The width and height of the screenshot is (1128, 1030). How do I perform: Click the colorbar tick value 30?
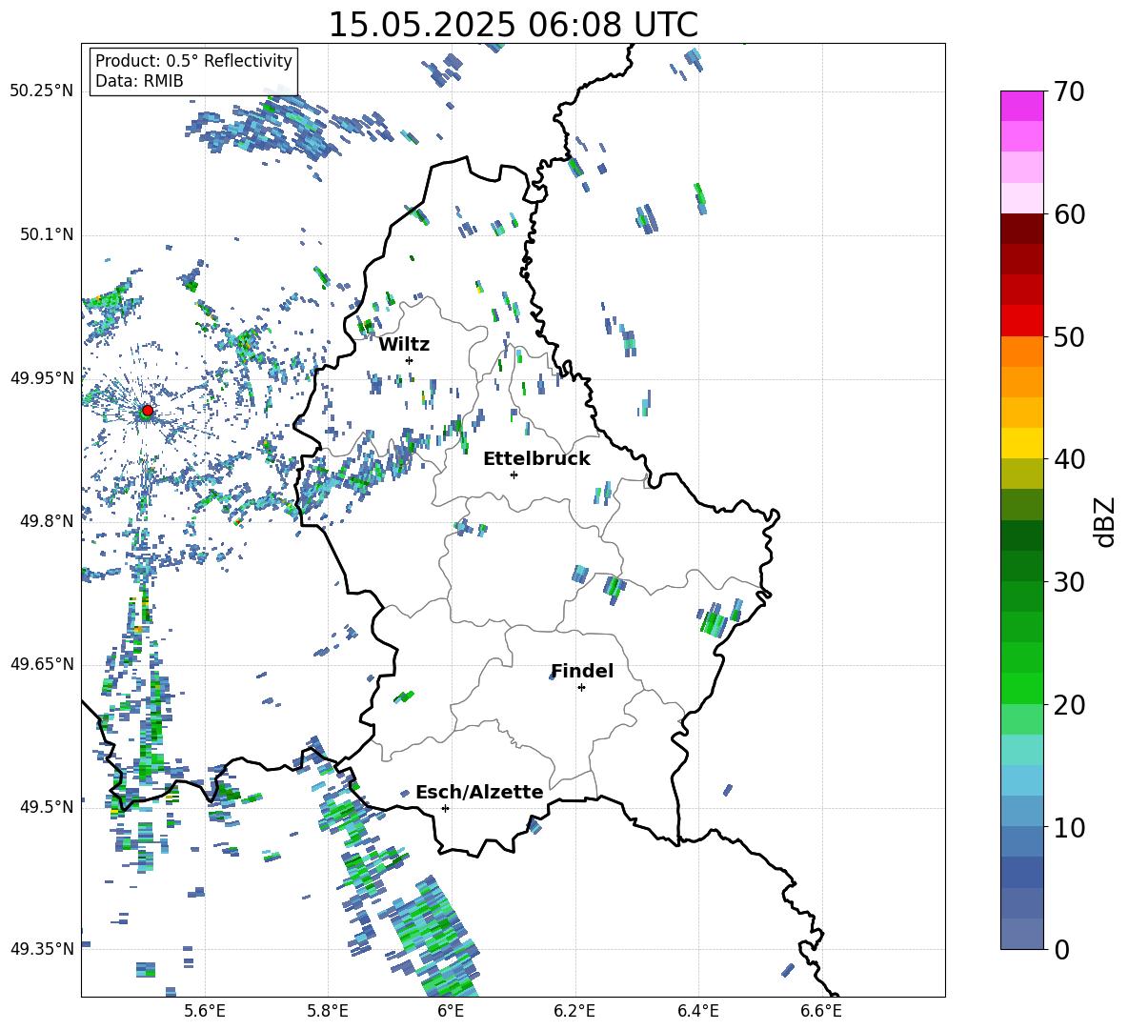(1069, 582)
